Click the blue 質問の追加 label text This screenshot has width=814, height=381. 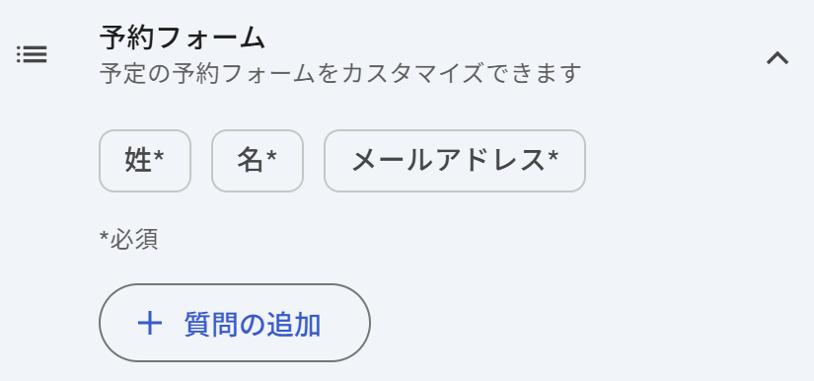[x=253, y=325]
